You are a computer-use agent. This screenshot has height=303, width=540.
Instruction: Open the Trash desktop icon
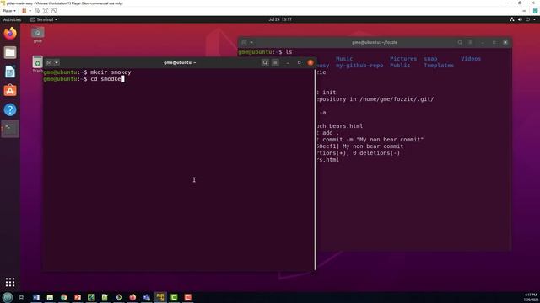(37, 64)
